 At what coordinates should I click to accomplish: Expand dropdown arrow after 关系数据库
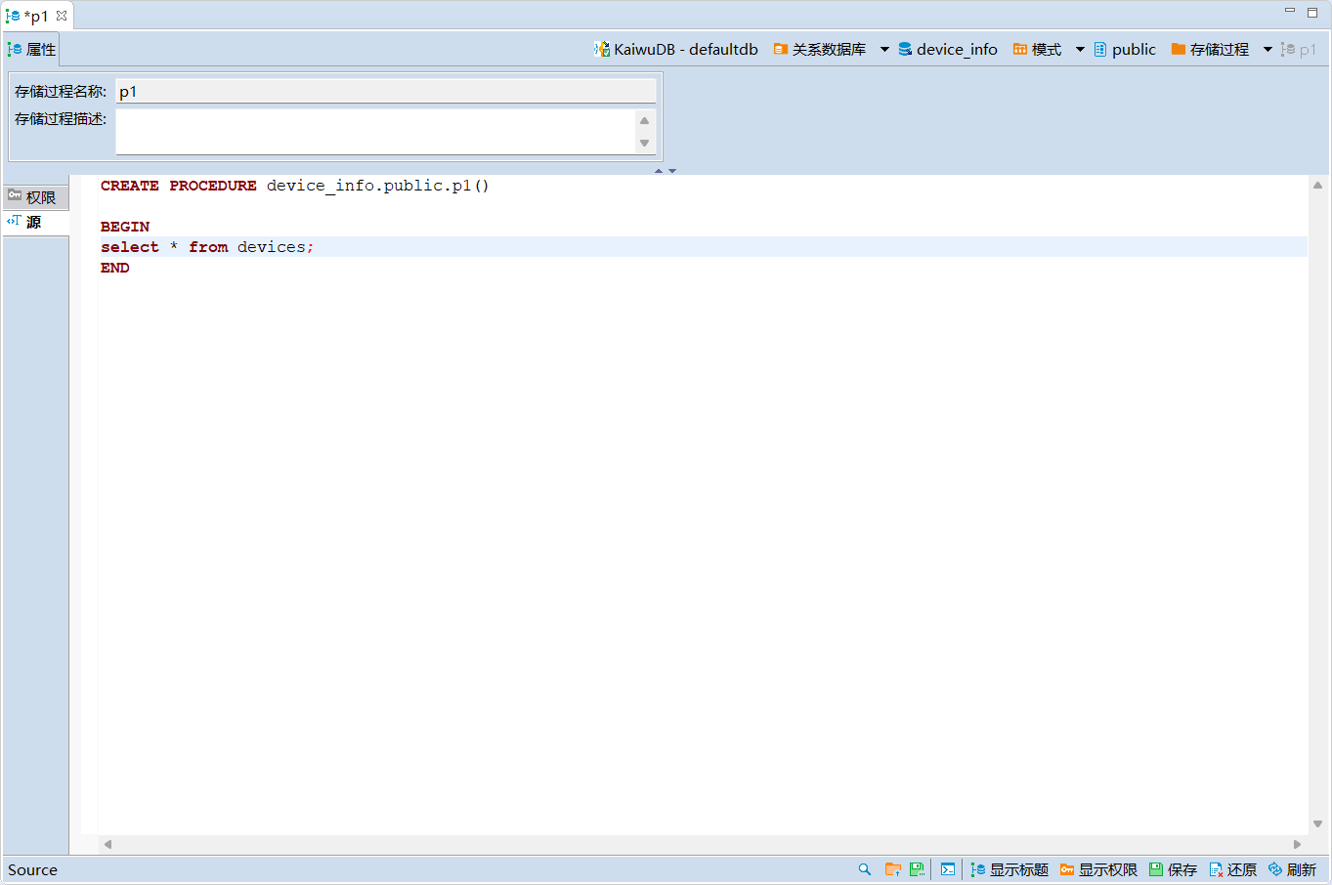(884, 50)
